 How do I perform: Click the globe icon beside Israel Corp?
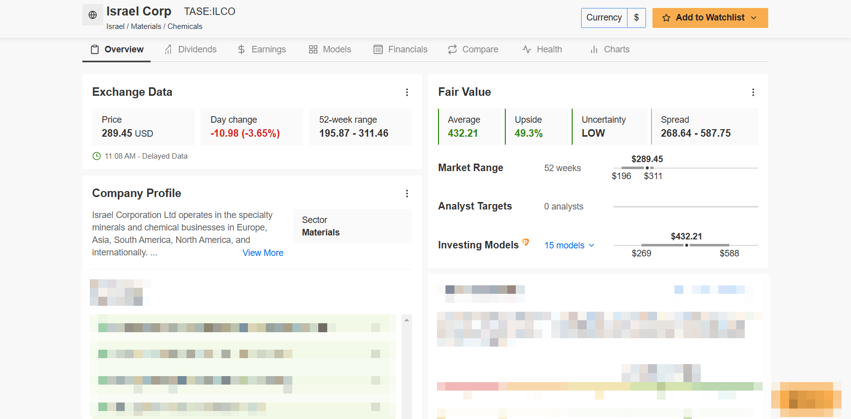pyautogui.click(x=93, y=15)
